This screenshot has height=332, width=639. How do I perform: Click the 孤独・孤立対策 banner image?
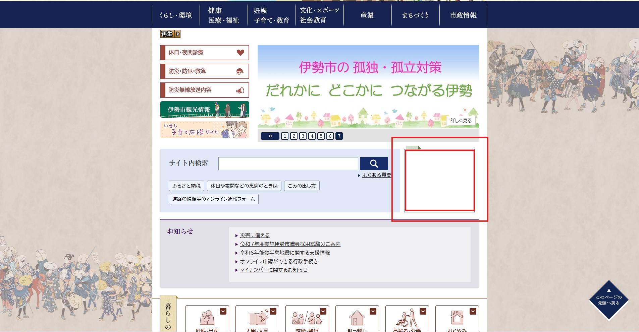368,86
